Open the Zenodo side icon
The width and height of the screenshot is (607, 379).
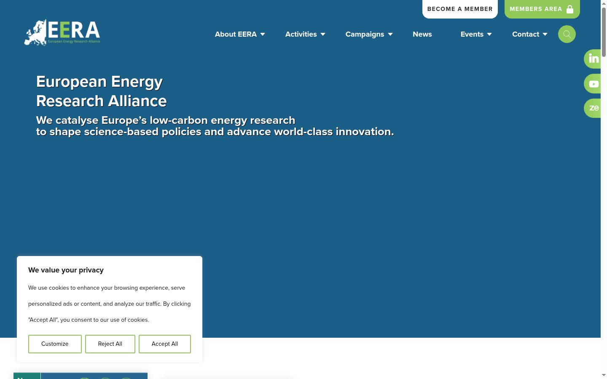593,108
